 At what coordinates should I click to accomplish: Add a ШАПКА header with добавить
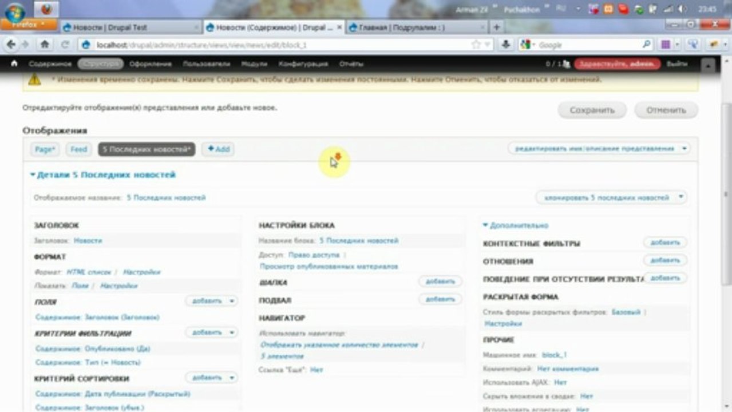point(440,282)
